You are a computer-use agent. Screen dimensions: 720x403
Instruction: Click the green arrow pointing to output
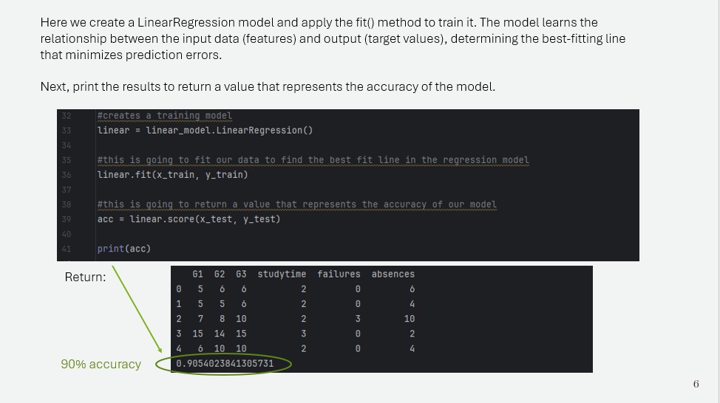[x=137, y=309]
